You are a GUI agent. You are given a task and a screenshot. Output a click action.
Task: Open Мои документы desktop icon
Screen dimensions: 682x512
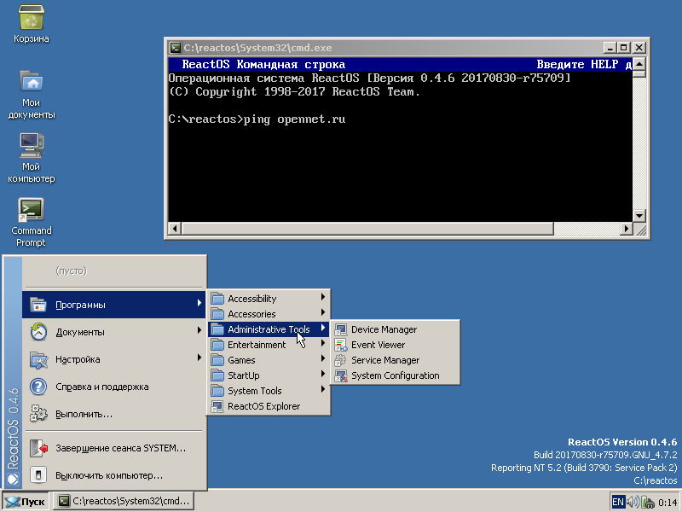click(x=31, y=83)
